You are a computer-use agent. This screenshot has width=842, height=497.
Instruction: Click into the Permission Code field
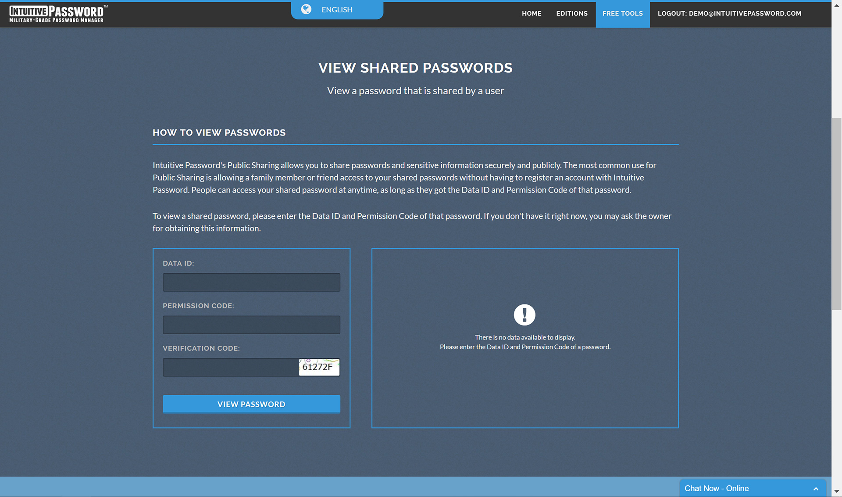(251, 325)
